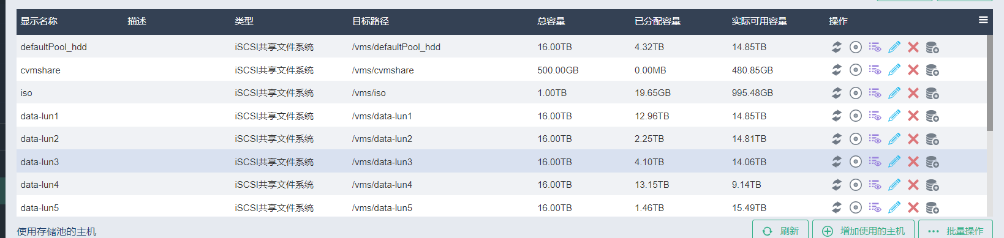View details list icon for iso pool
This screenshot has width=1004, height=238.
(x=875, y=93)
